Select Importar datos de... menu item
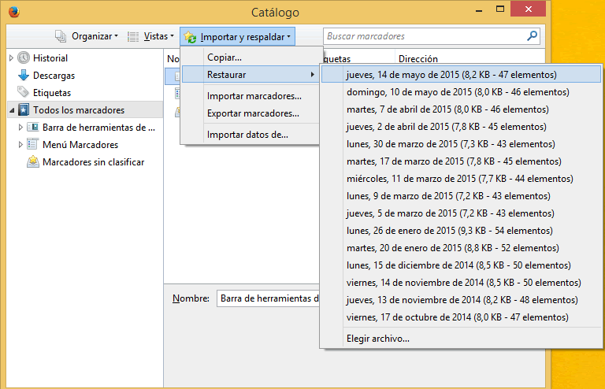The height and width of the screenshot is (389, 605). pyautogui.click(x=251, y=135)
